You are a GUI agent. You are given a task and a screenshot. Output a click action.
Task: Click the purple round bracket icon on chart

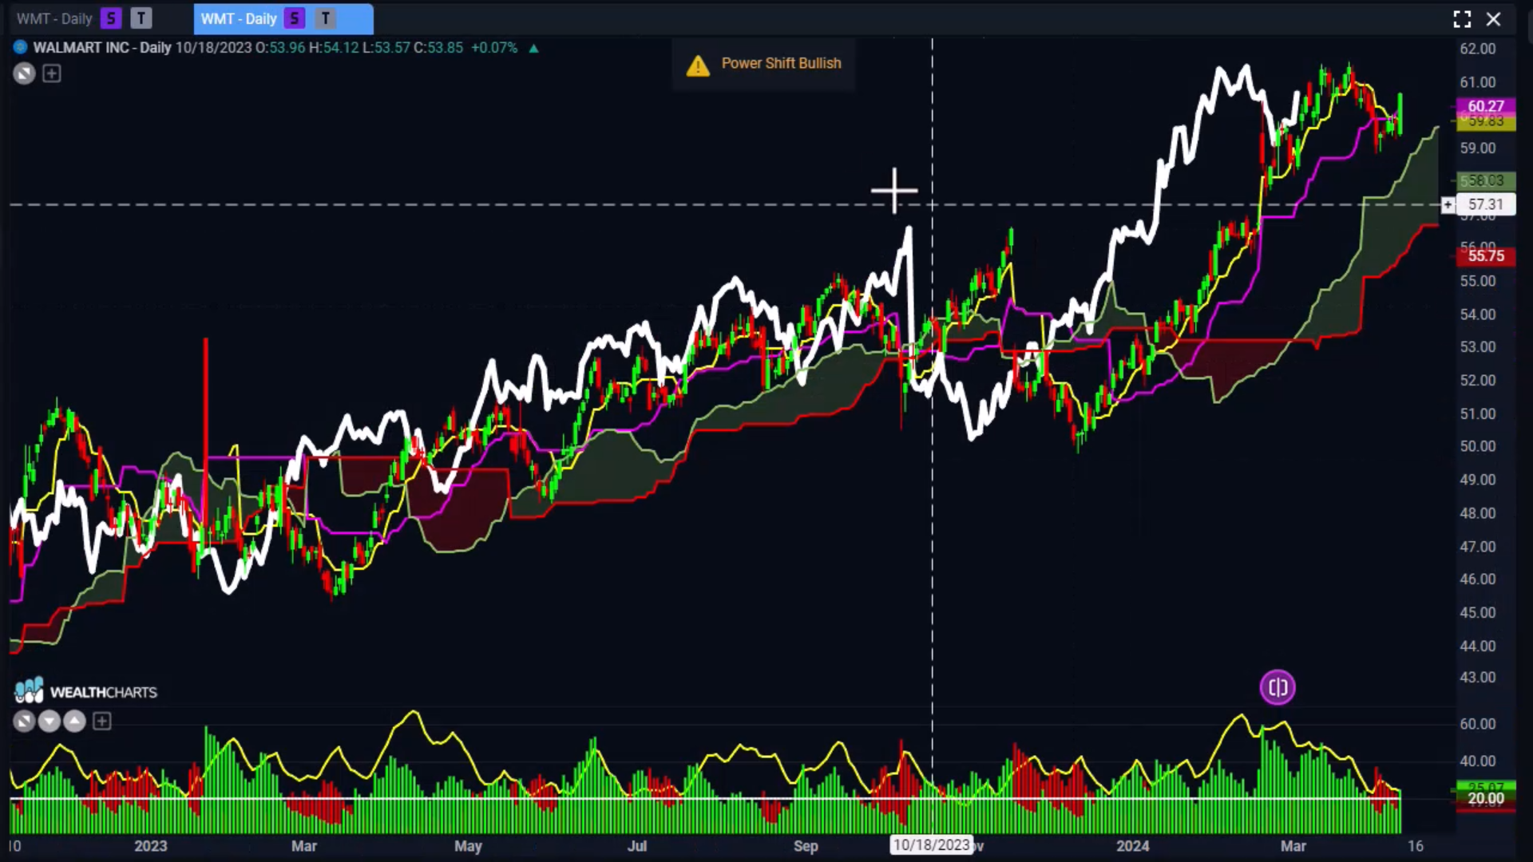coord(1277,687)
